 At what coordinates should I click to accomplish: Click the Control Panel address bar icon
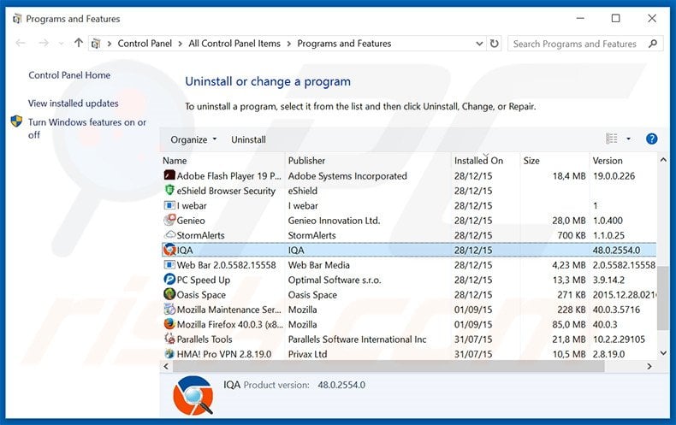pyautogui.click(x=96, y=44)
